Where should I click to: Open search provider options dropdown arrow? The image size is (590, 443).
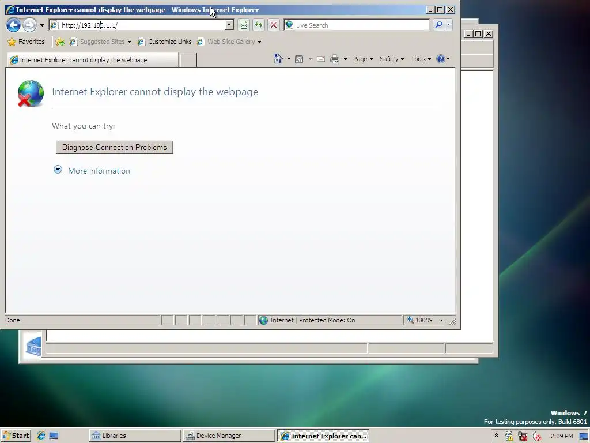click(448, 25)
